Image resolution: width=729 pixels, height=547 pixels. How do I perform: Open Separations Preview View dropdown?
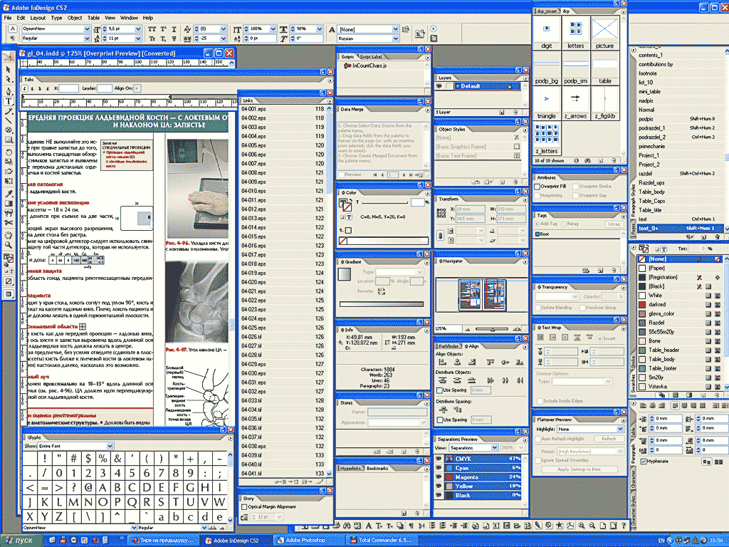click(x=495, y=448)
